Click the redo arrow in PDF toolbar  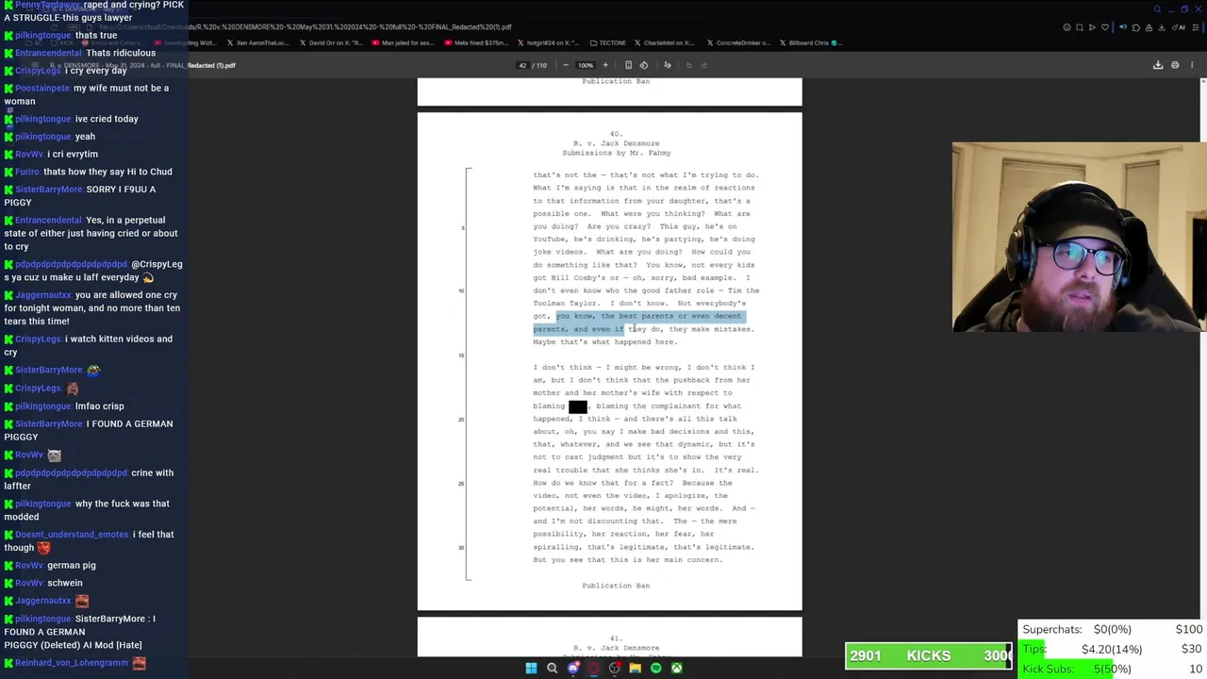coord(703,65)
